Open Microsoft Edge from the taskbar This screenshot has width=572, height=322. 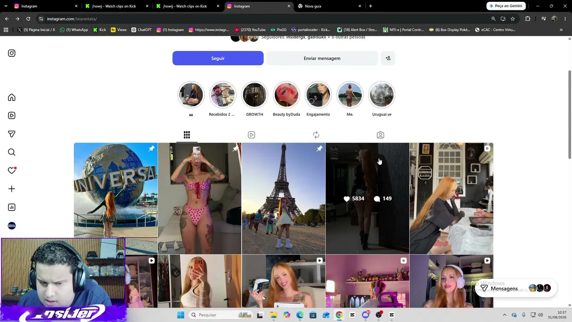point(300,315)
